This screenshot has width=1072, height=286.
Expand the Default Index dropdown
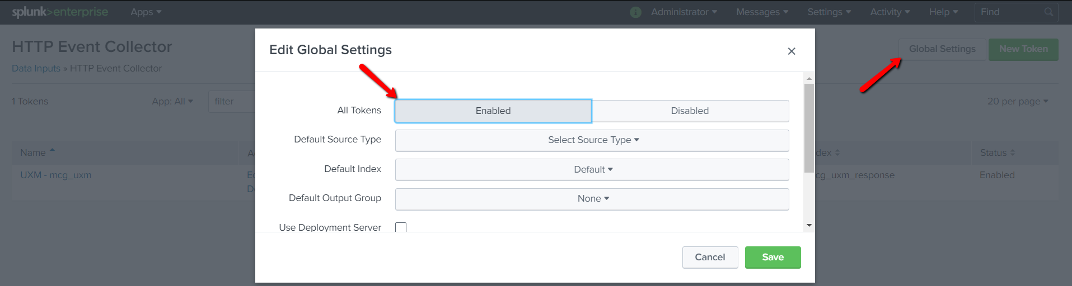coord(592,170)
